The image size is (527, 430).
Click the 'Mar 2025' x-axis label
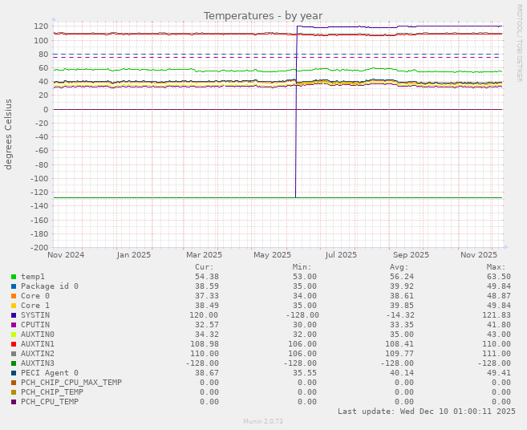click(x=204, y=255)
